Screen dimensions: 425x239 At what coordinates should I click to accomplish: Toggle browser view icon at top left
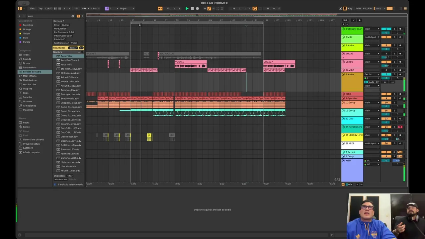[x=20, y=9]
